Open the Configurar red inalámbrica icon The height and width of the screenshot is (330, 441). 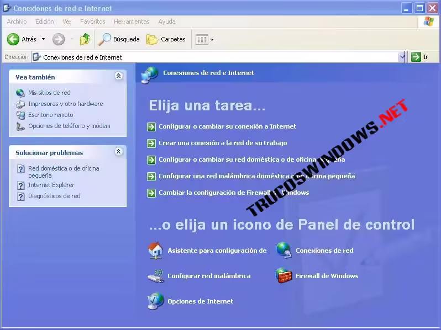[x=155, y=276]
